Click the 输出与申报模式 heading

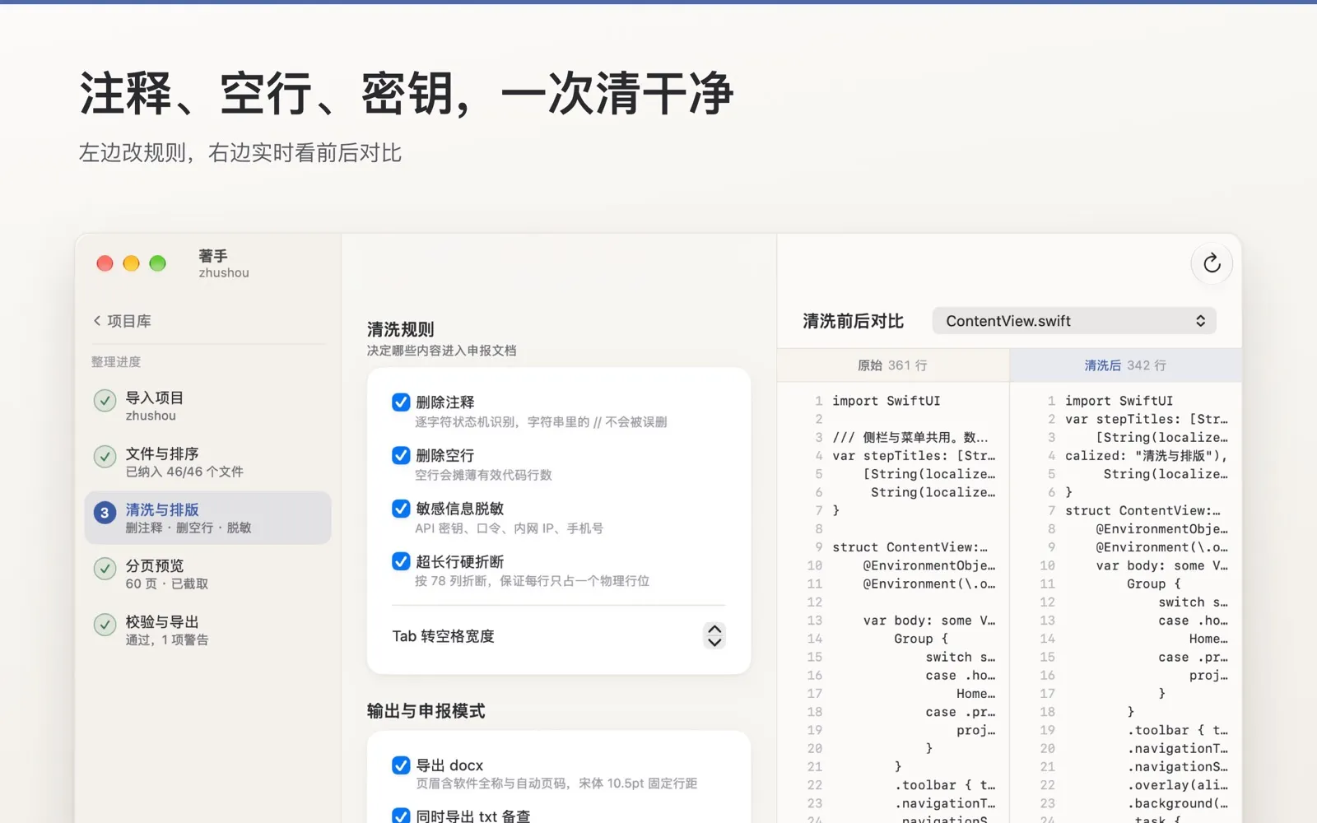426,711
